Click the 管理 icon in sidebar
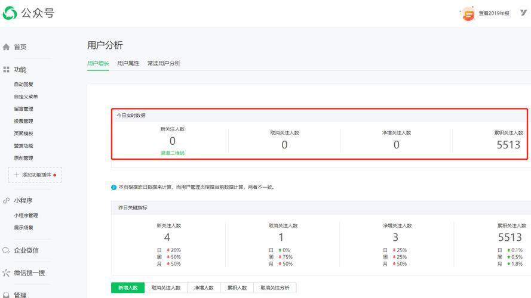The height and width of the screenshot is (298, 531). point(6,295)
